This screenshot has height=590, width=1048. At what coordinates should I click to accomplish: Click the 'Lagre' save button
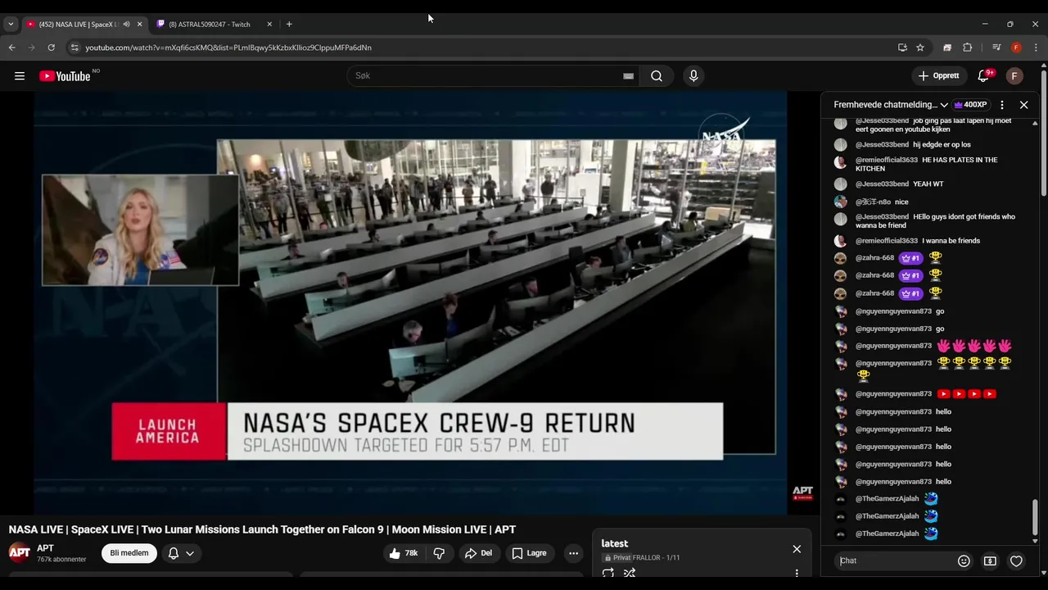click(530, 553)
